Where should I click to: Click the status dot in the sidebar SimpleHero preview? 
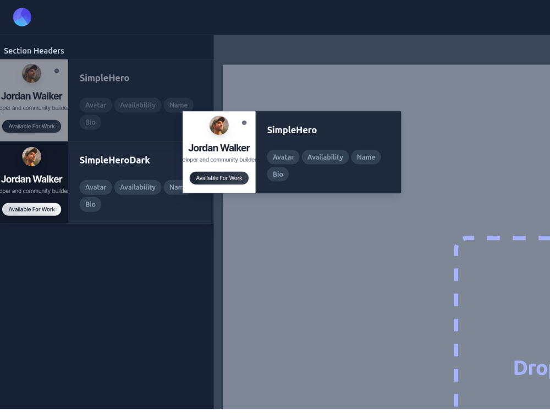coord(57,71)
